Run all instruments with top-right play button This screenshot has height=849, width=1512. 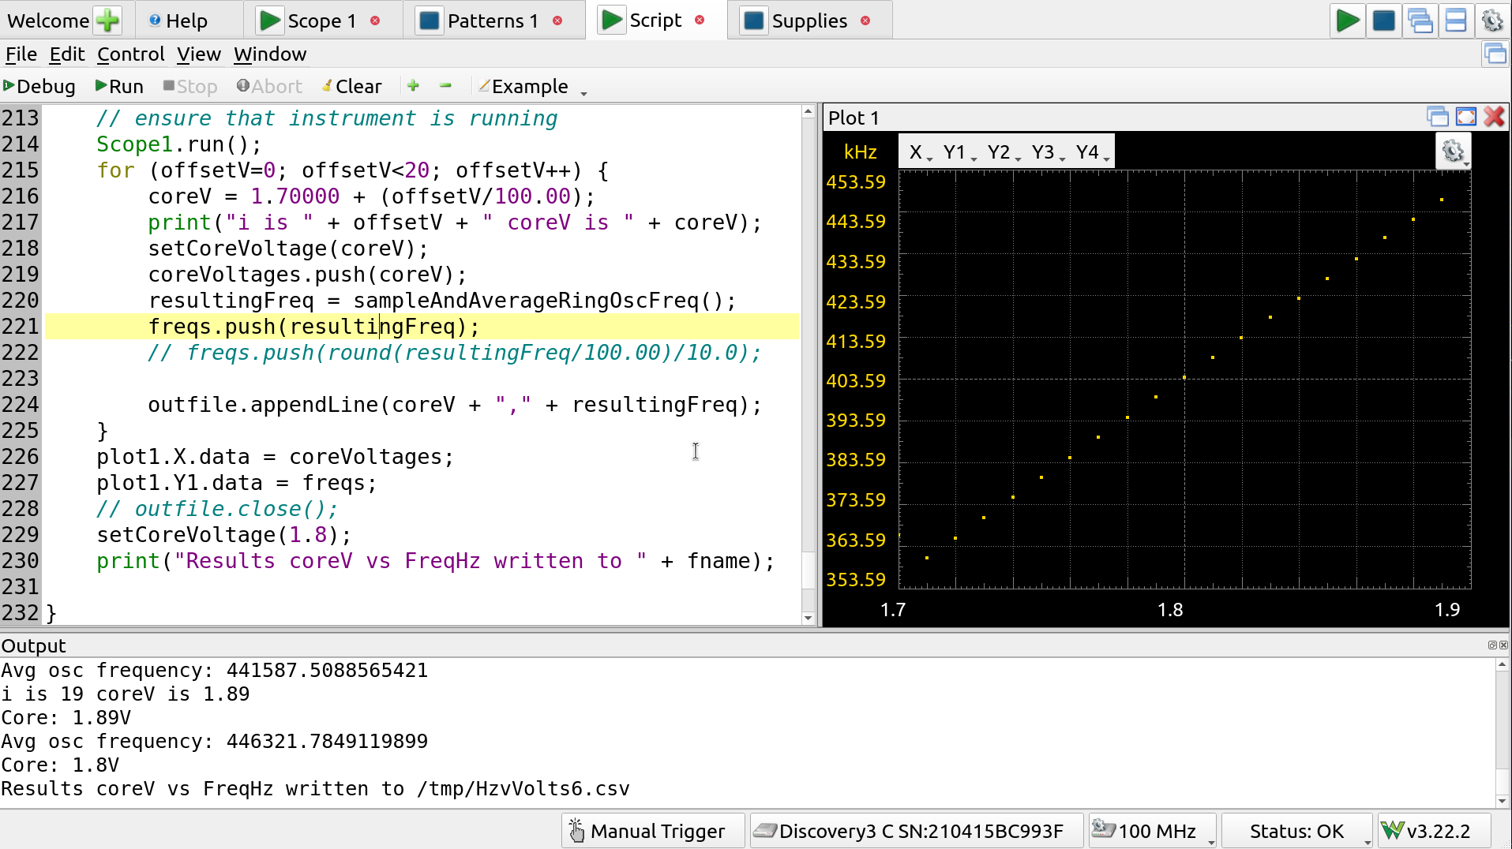point(1347,21)
